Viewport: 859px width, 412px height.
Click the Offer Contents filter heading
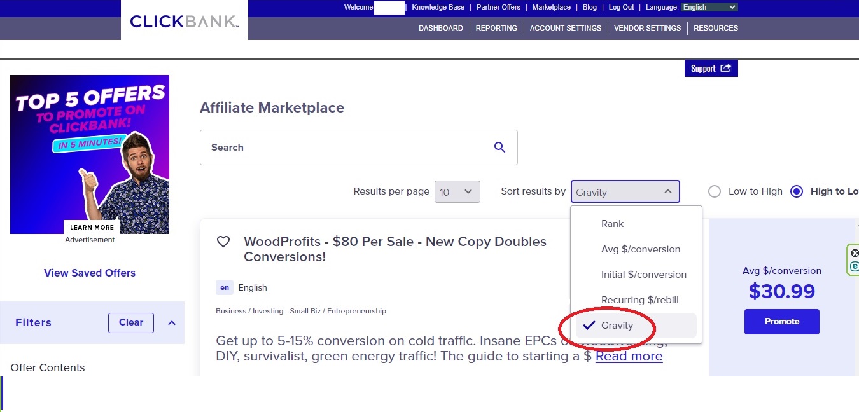[48, 367]
